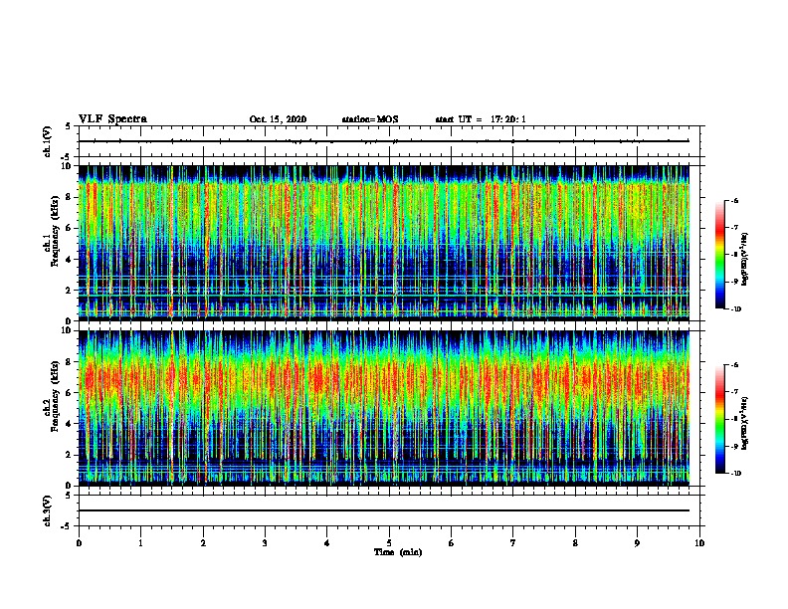Click the "-6" label on ch.1 color bar
788x609 pixels.
pos(734,200)
